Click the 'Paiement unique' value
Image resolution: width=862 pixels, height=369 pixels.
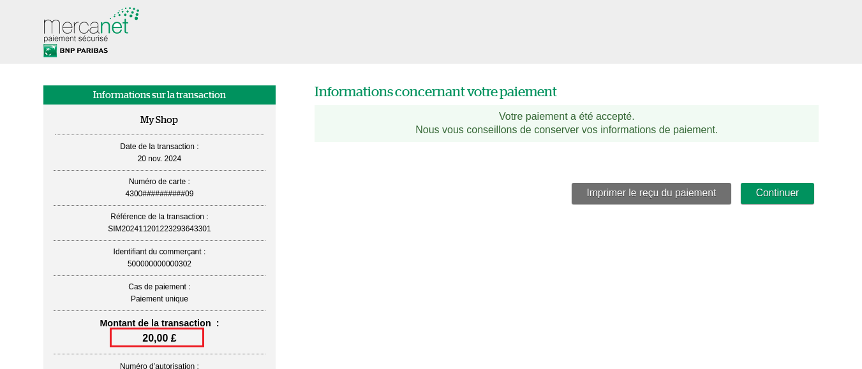click(x=159, y=299)
